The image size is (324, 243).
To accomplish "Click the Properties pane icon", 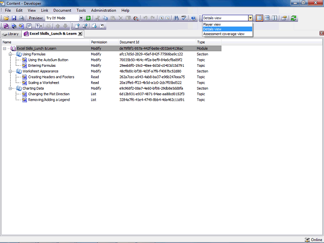I will [284, 18].
